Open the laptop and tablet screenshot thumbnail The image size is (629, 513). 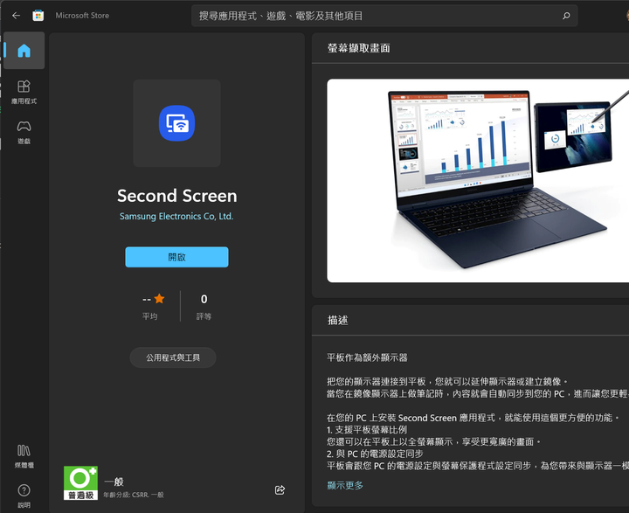click(478, 181)
